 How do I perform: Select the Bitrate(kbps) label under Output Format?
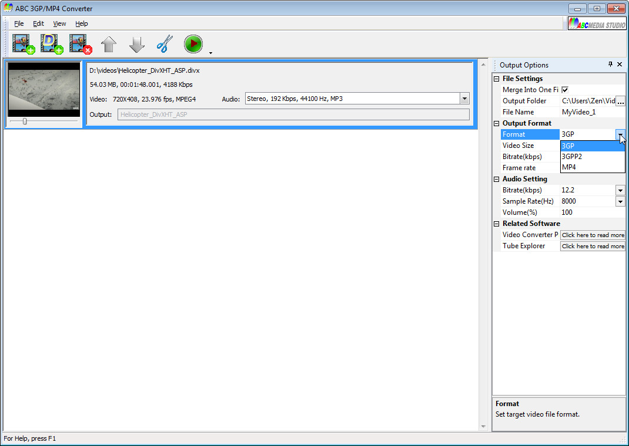pyautogui.click(x=522, y=157)
